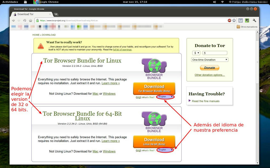This screenshot has width=270, height=168.
Task: Click the volume icon in top panel
Action: coord(214,2)
